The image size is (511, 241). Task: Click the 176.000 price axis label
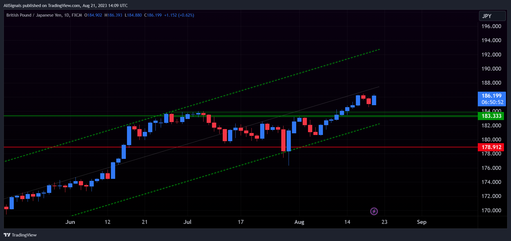pyautogui.click(x=491, y=168)
